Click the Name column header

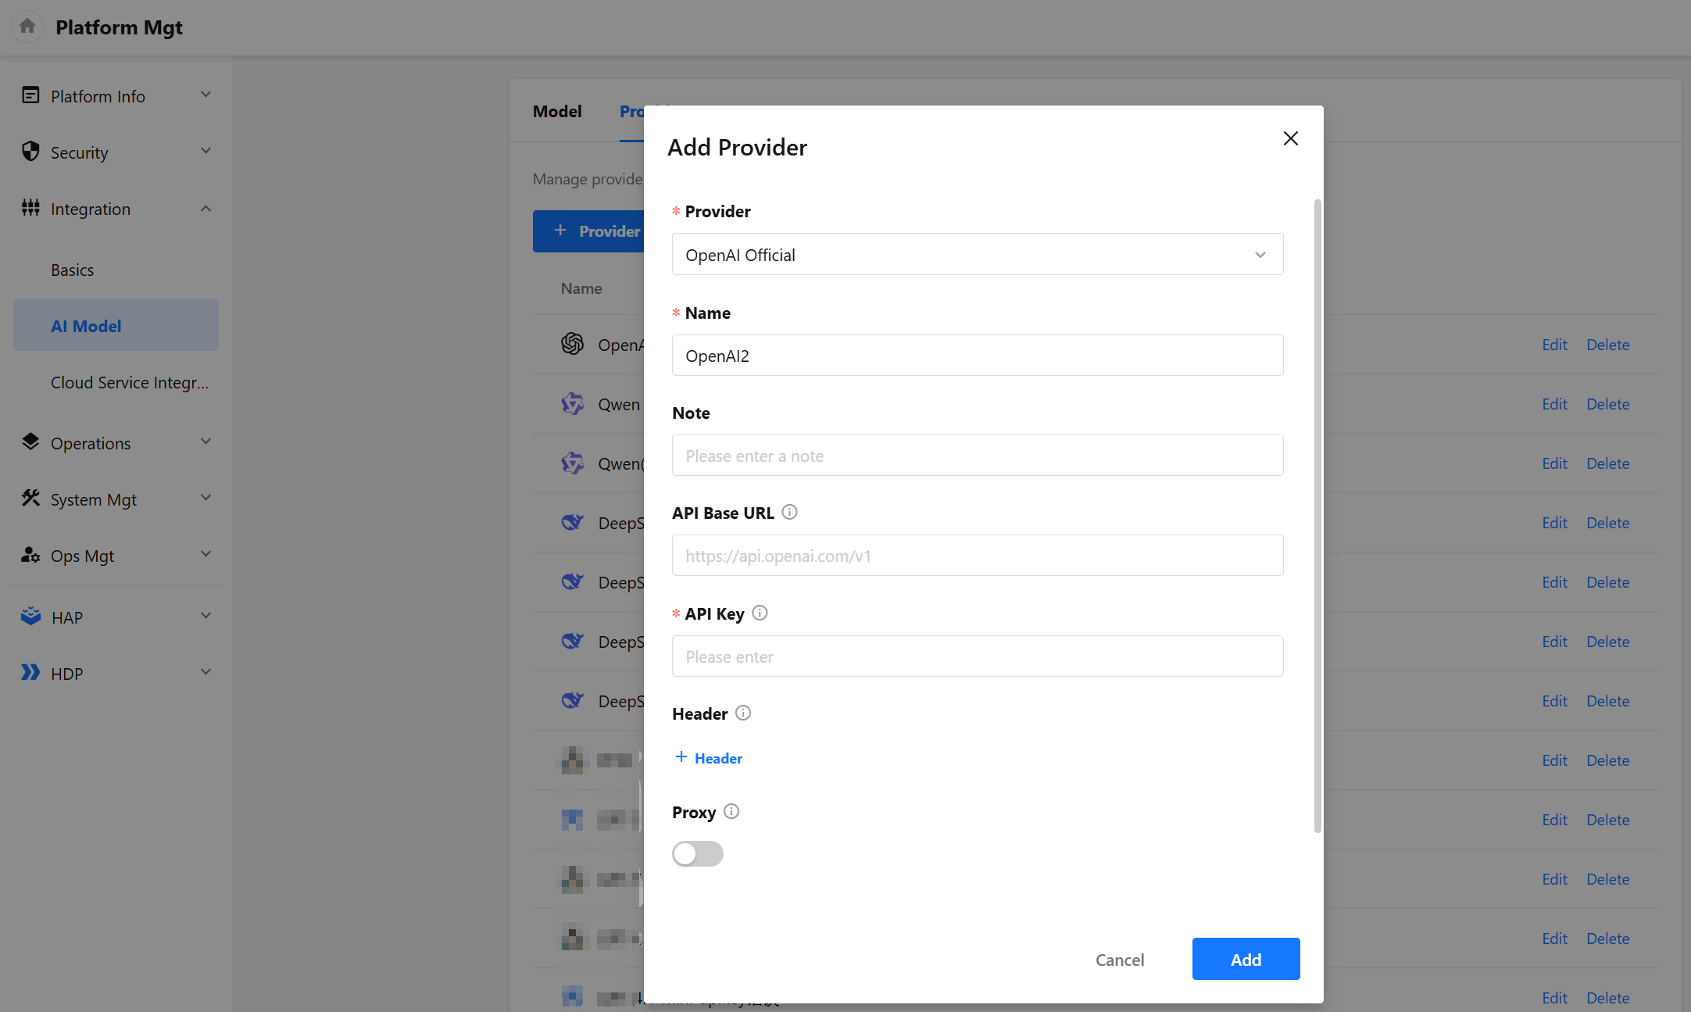(x=581, y=288)
